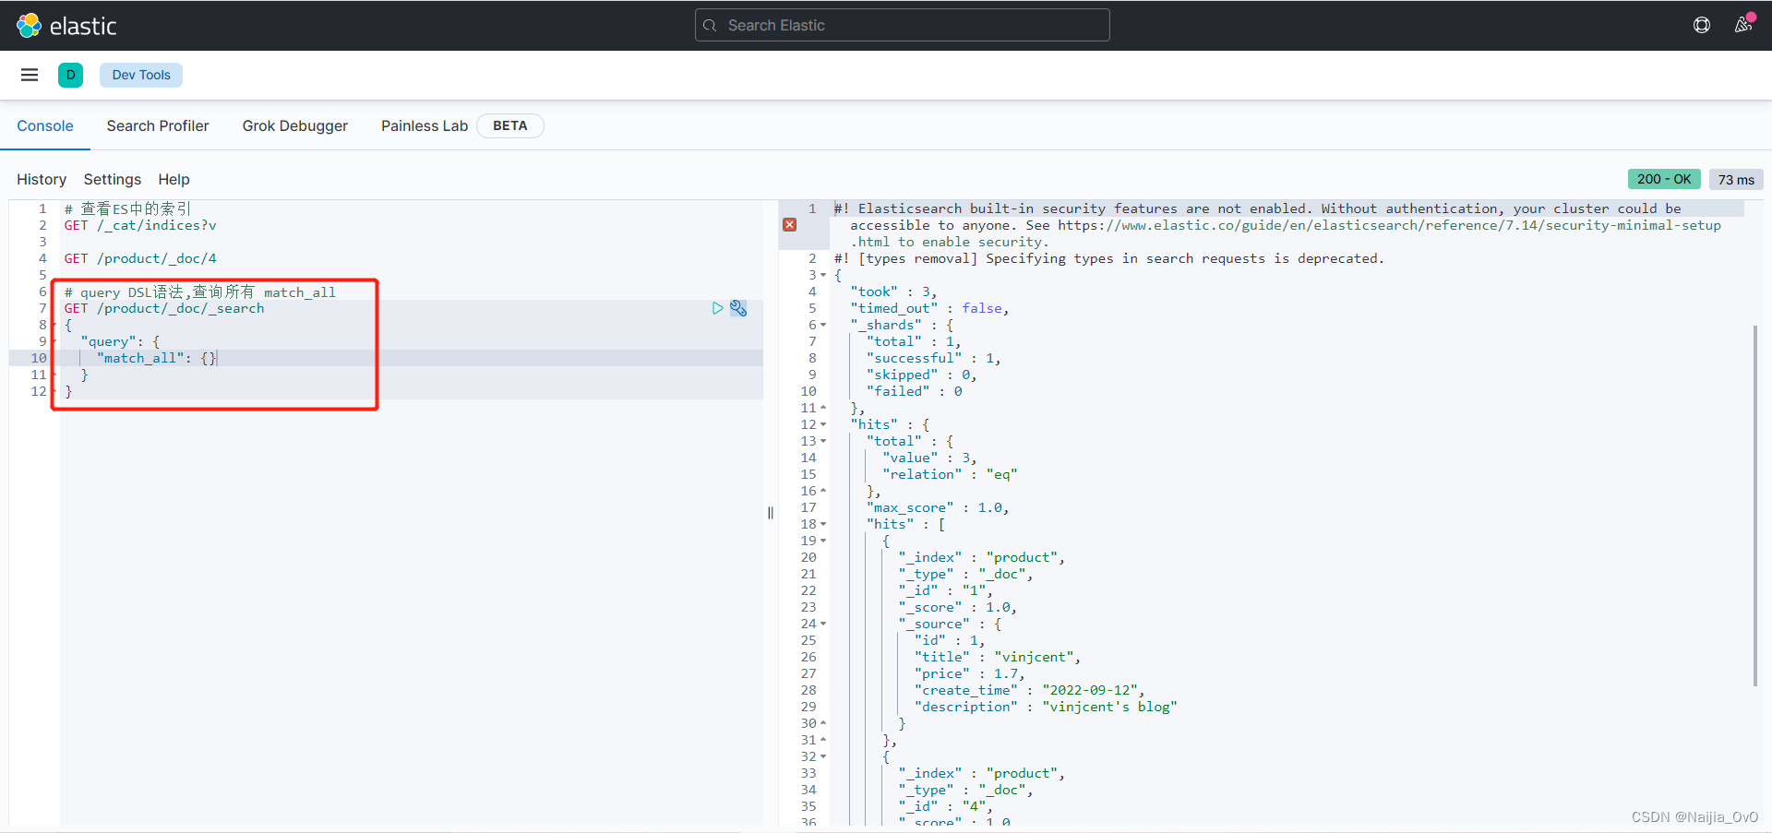Switch to the Console tab
This screenshot has height=833, width=1772.
pos(45,125)
